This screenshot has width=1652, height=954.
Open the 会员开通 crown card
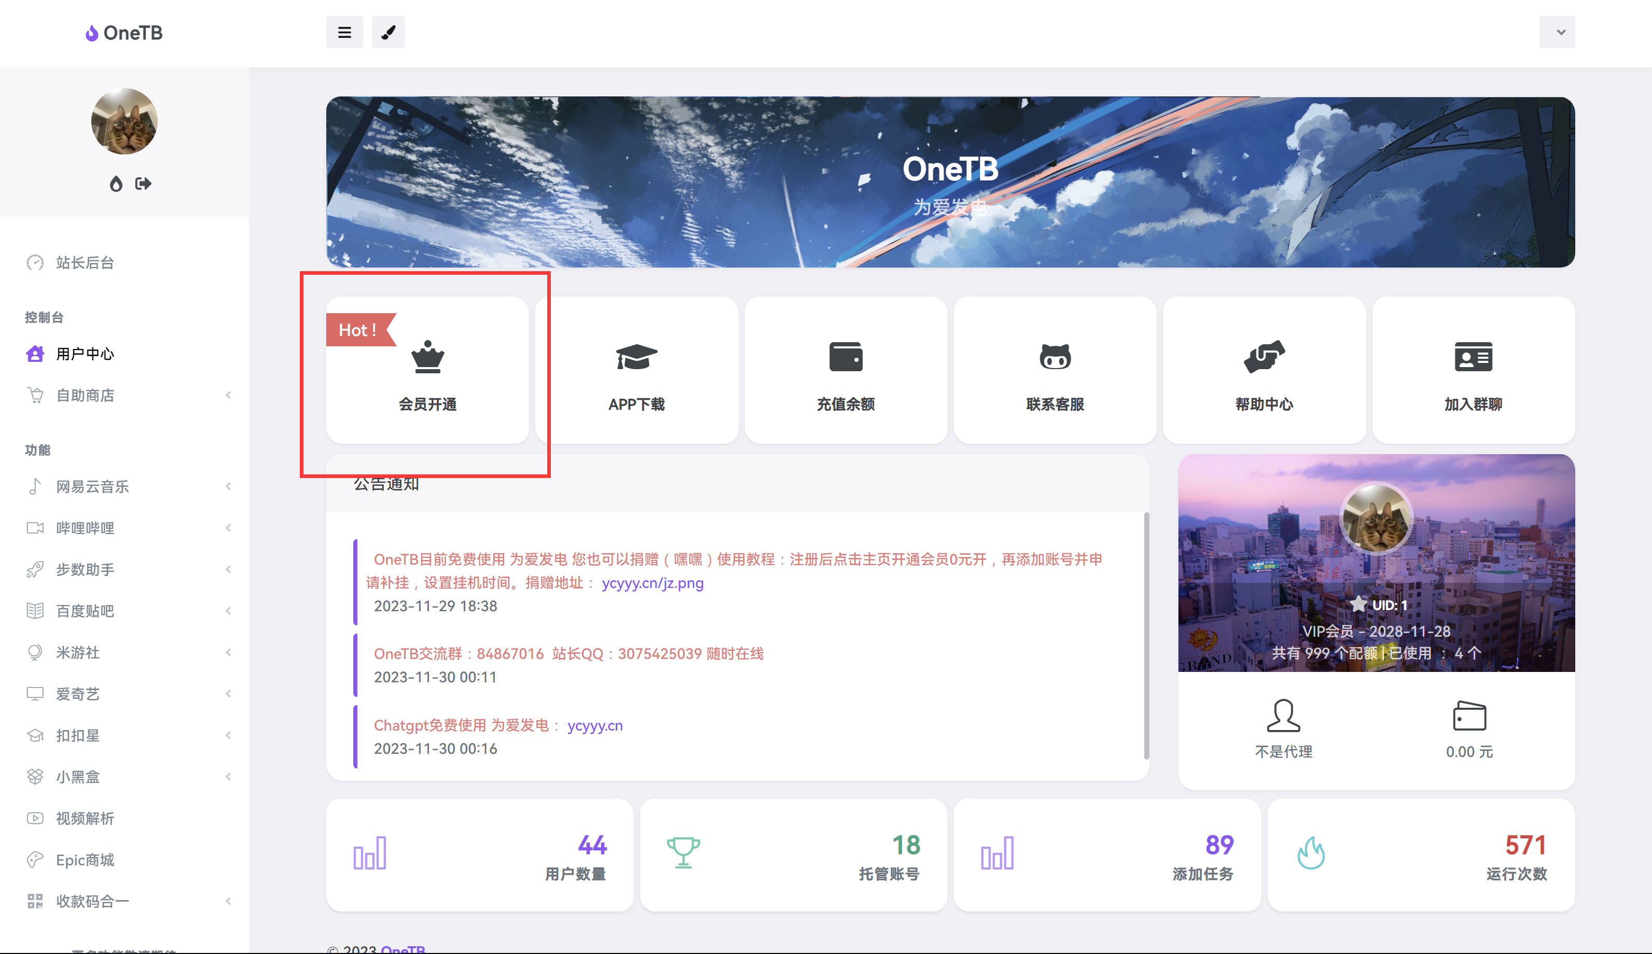pos(427,371)
